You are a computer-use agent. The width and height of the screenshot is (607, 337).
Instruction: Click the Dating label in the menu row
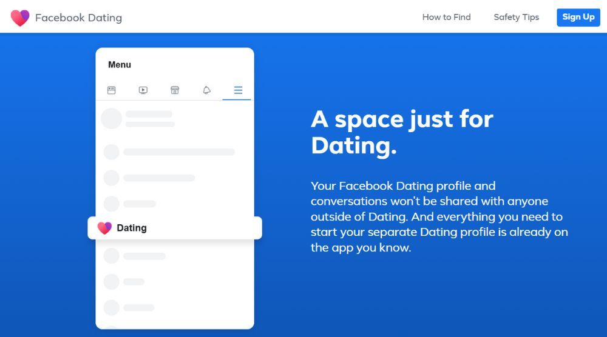tap(132, 228)
